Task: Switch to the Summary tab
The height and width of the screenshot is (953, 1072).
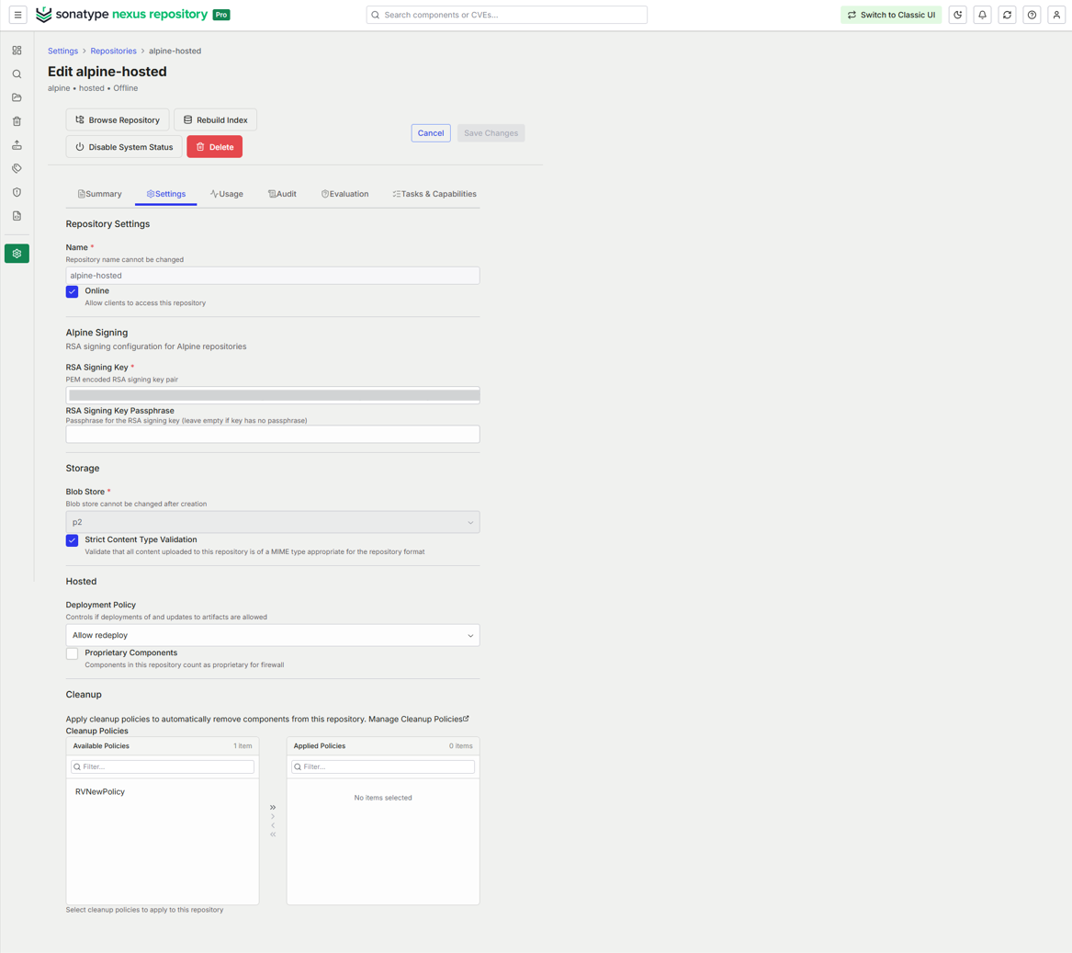Action: point(100,194)
